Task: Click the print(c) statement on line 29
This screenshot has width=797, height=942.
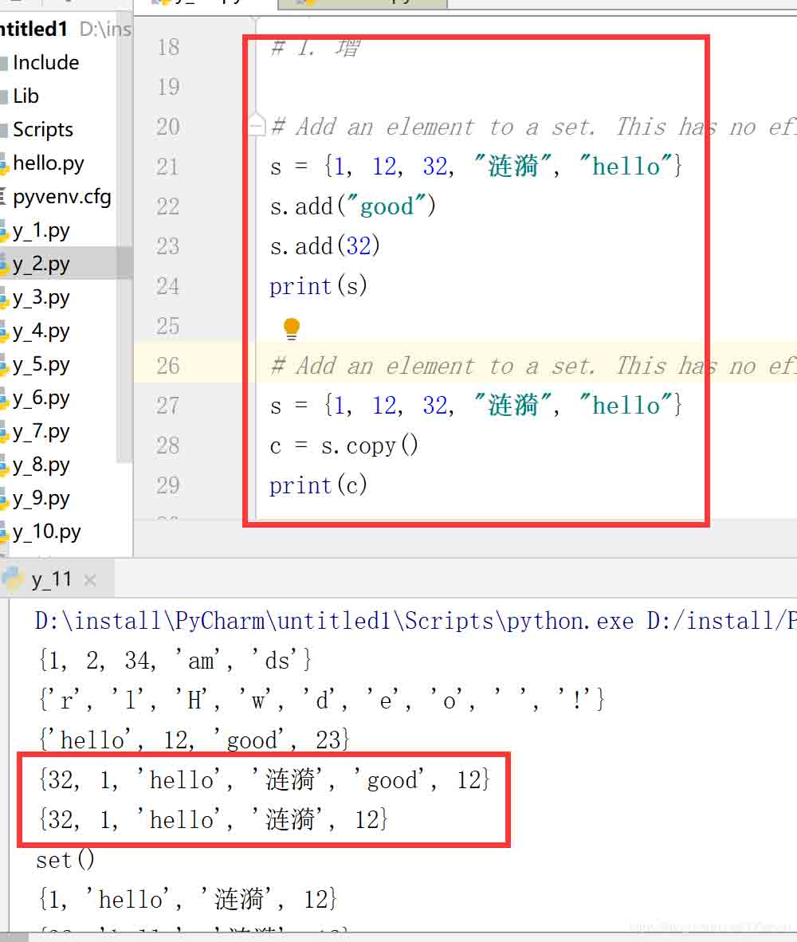Action: pyautogui.click(x=318, y=485)
